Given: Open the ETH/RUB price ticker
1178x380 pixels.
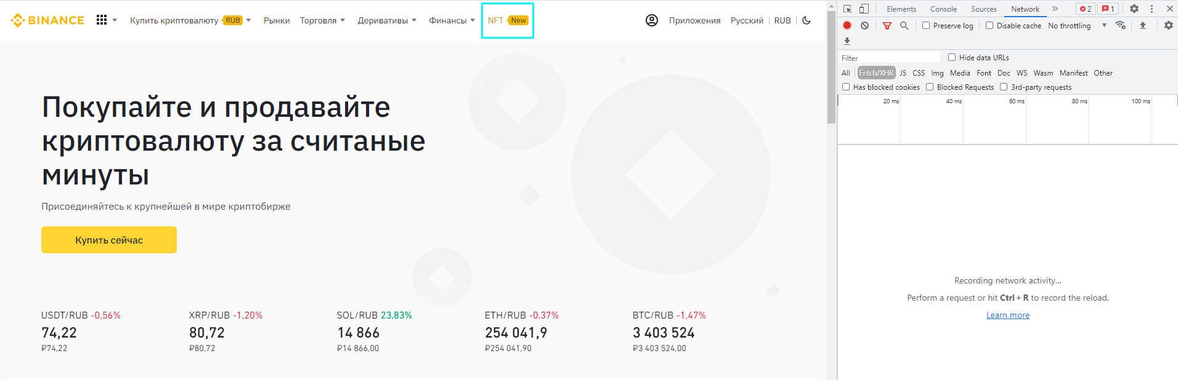Looking at the screenshot, I should pyautogui.click(x=521, y=333).
